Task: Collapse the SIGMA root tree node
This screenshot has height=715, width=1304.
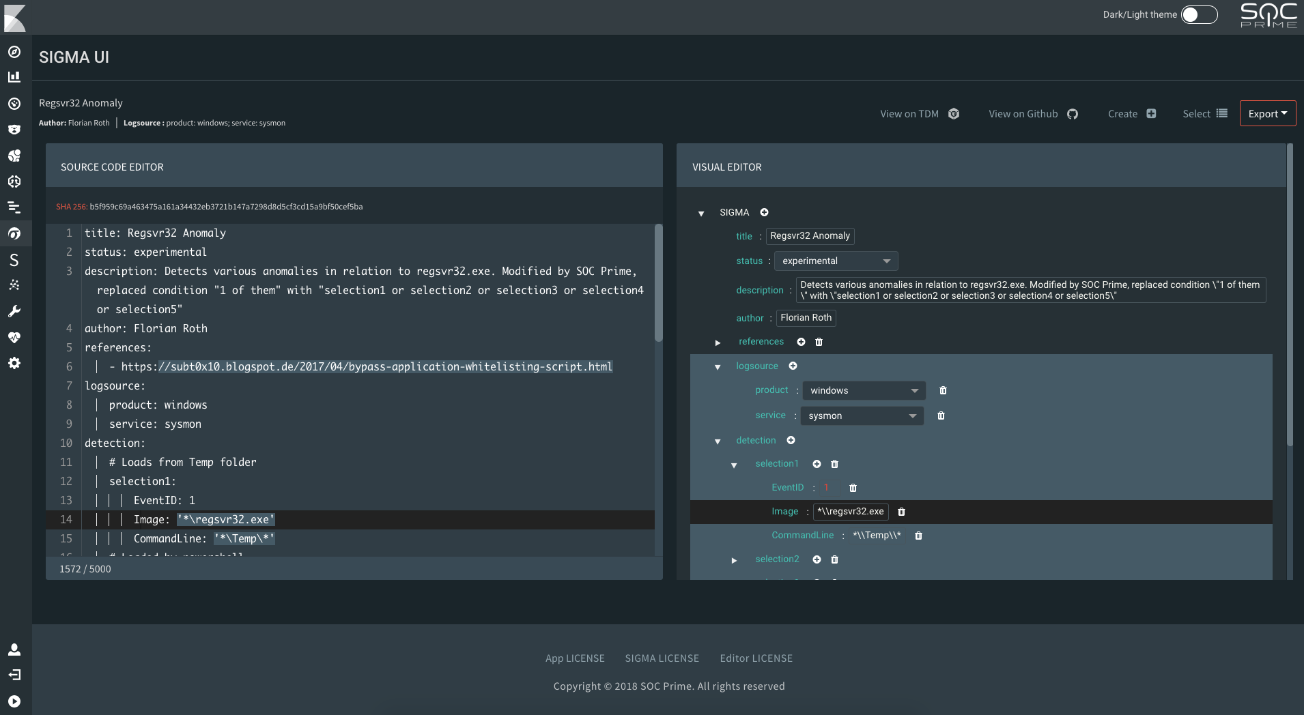Action: (701, 214)
